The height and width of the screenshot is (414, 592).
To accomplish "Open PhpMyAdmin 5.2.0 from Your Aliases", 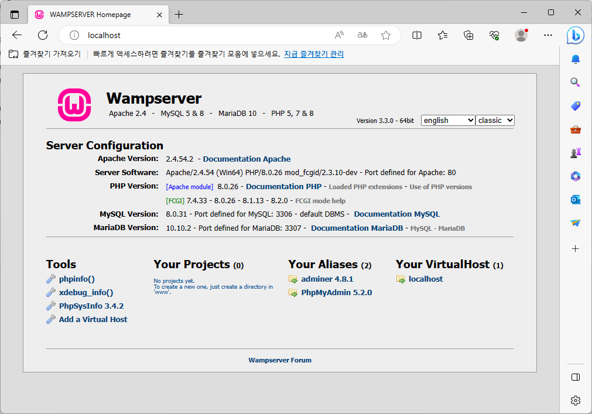I will click(x=336, y=292).
